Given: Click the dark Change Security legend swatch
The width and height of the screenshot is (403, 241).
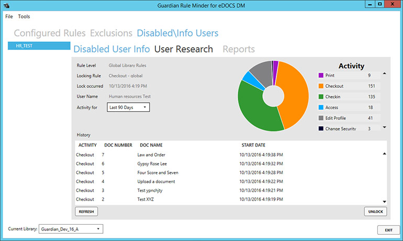Looking at the screenshot, I should (x=321, y=128).
